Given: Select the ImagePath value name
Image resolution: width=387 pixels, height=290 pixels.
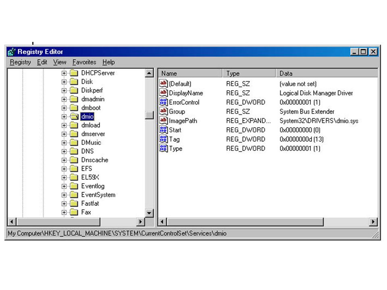Looking at the screenshot, I should (183, 121).
